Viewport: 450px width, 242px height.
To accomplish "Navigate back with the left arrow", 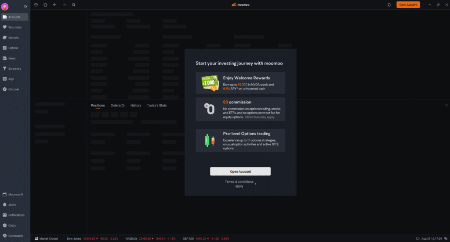I will coord(54,4).
